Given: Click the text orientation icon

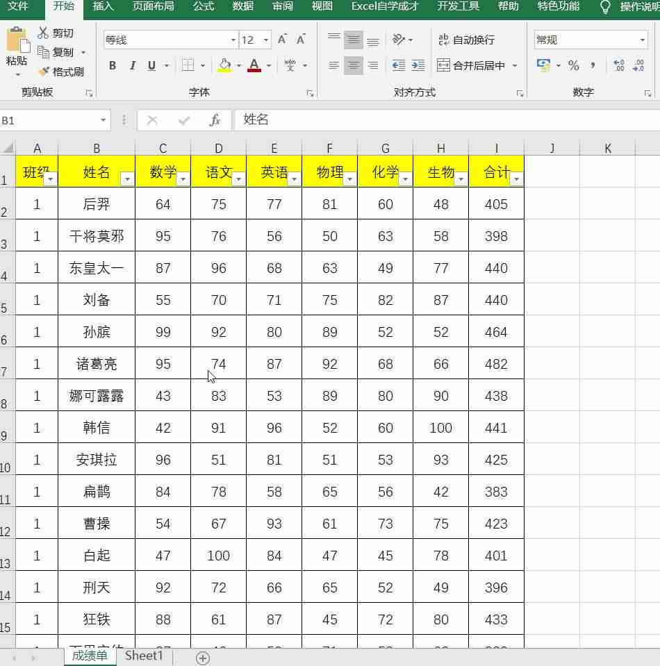Looking at the screenshot, I should click(x=399, y=40).
